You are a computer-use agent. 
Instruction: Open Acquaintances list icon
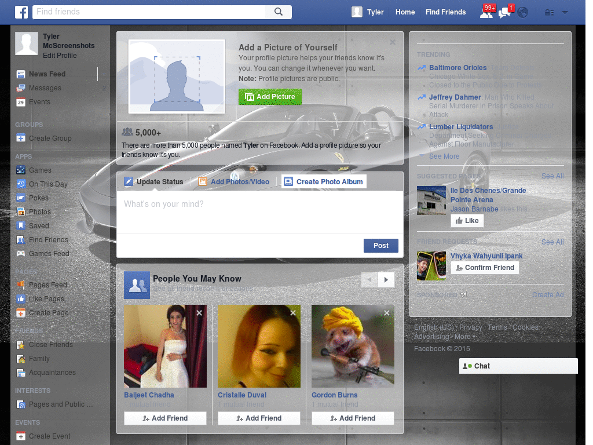[x=21, y=373]
